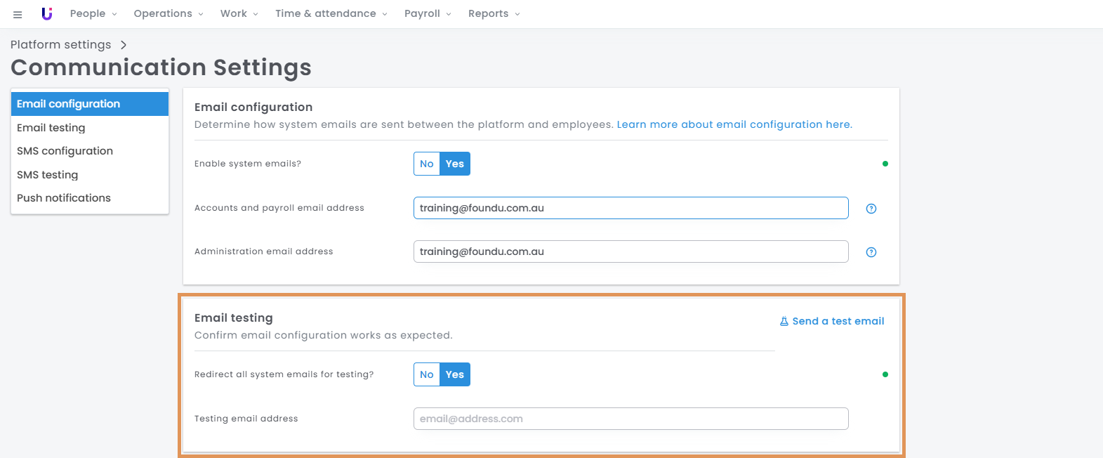Open Push notifications in the sidebar
This screenshot has height=458, width=1103.
(64, 198)
